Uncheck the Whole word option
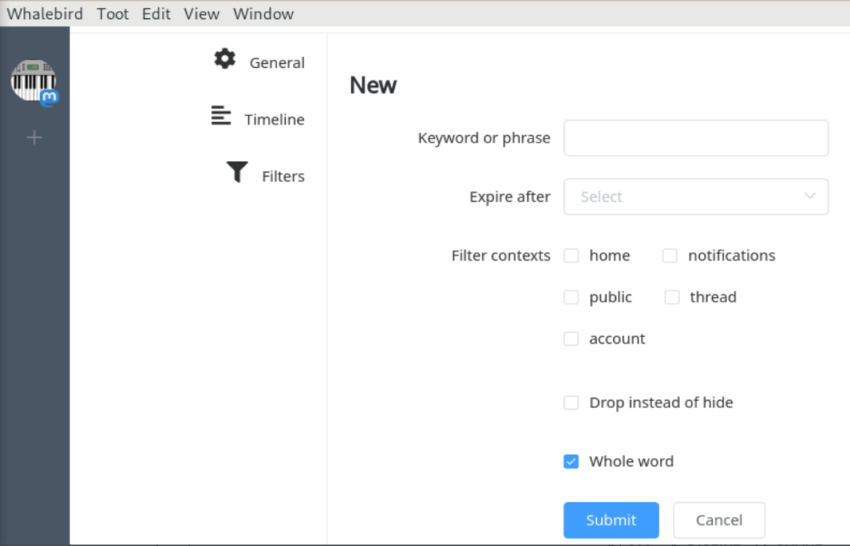The image size is (850, 546). [571, 461]
